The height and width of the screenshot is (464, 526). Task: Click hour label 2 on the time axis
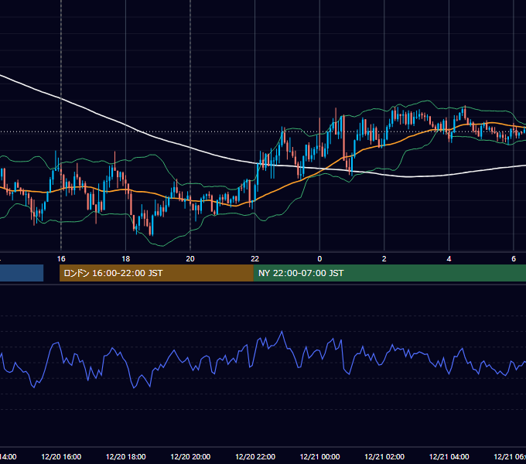[384, 259]
